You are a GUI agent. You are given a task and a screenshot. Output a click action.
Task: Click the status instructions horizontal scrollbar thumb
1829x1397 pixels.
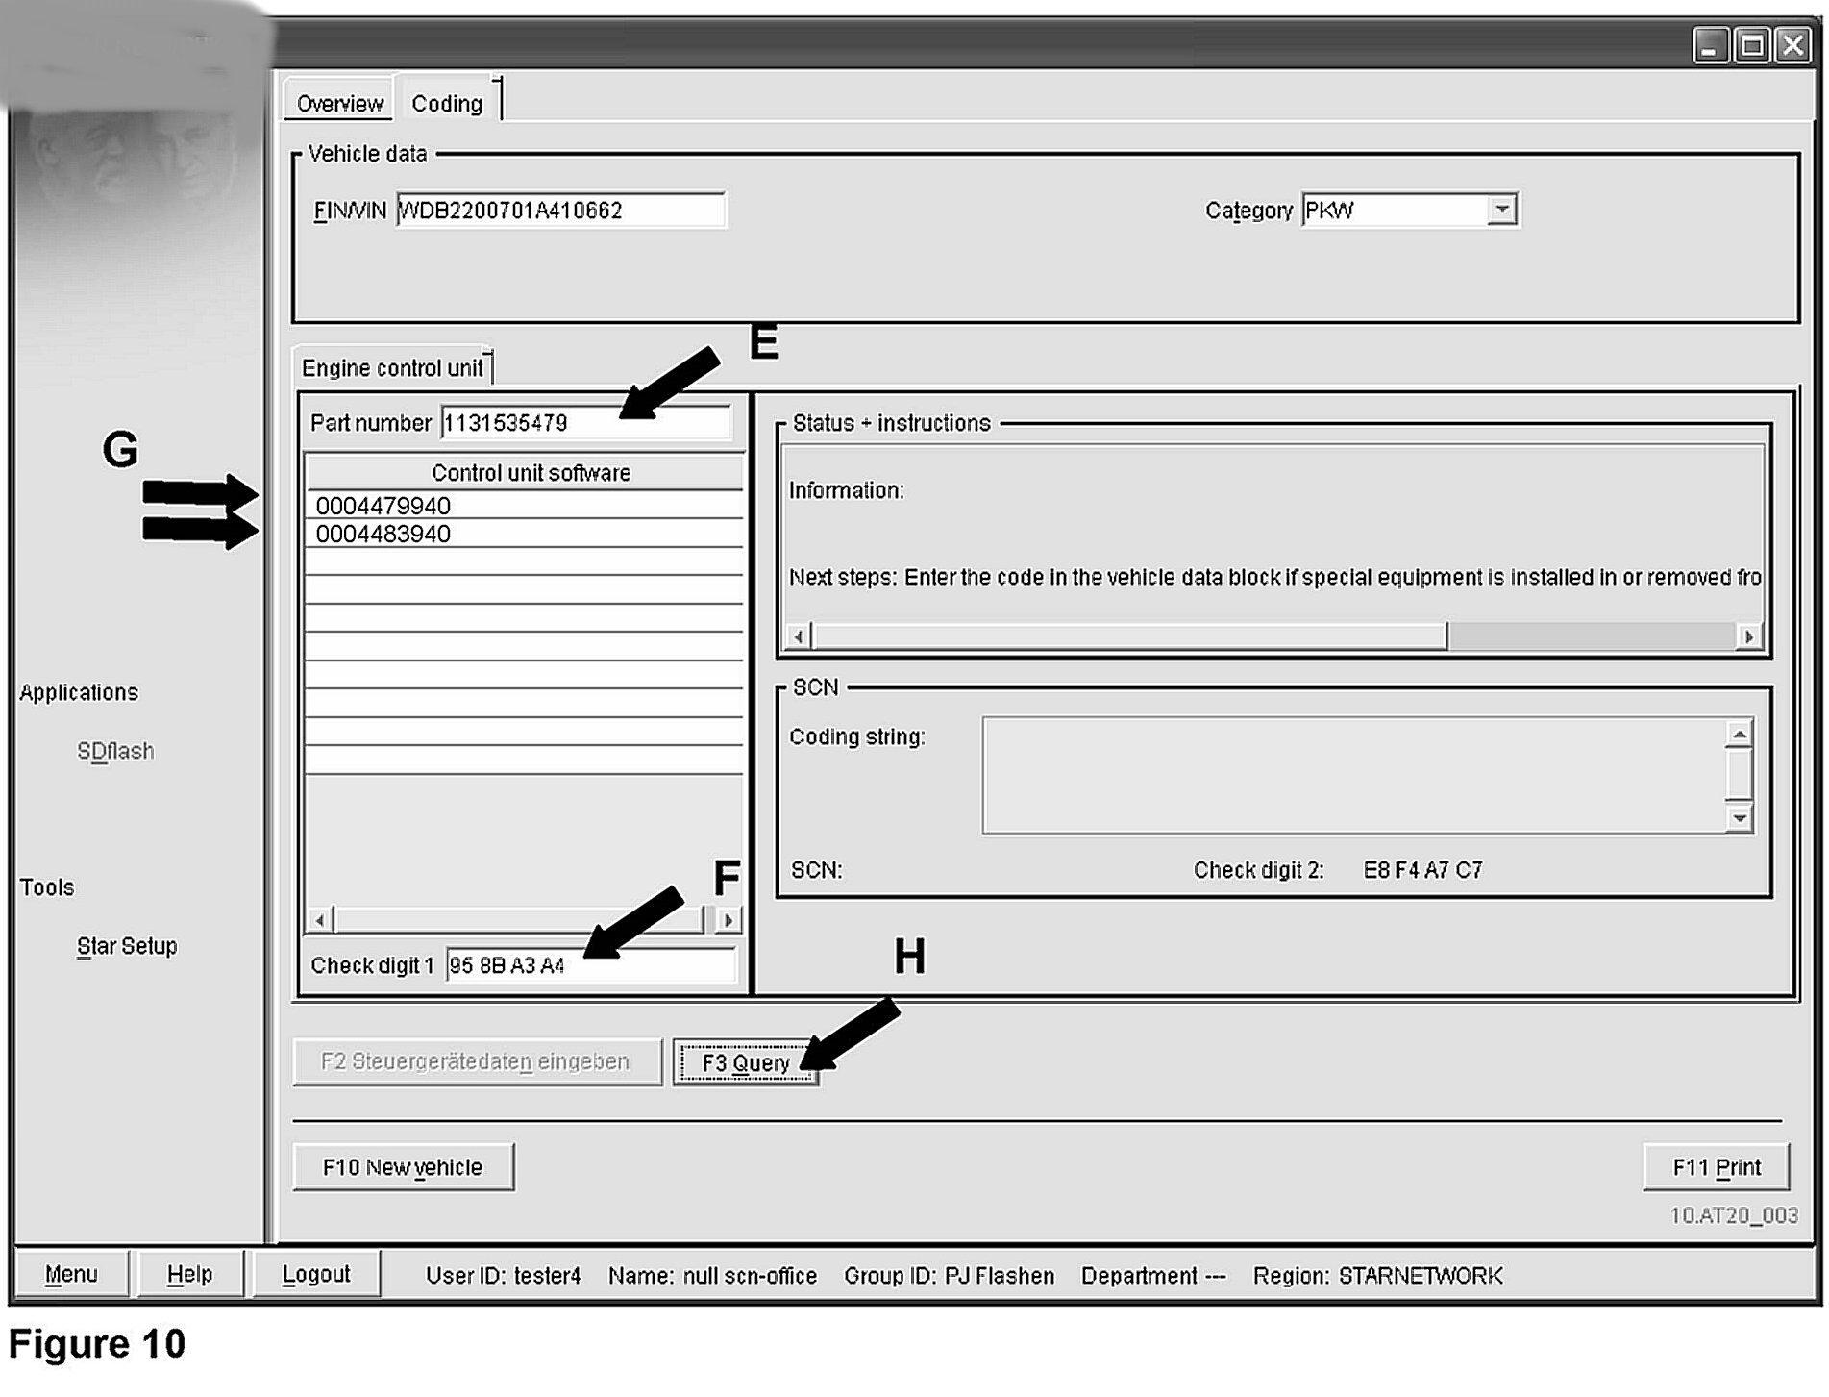pos(1129,636)
